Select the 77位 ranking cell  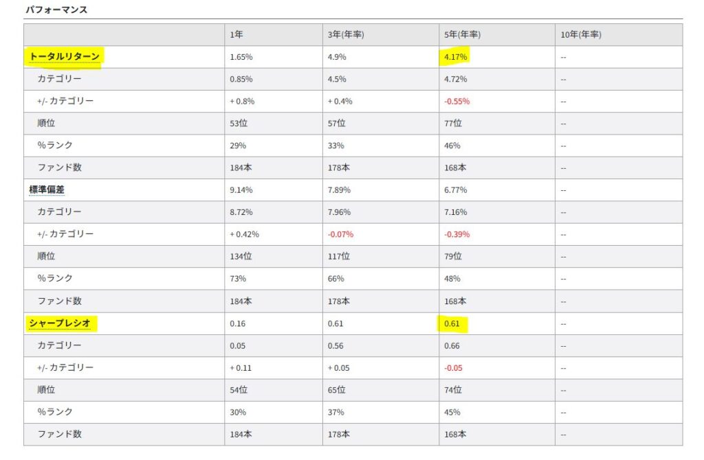click(x=453, y=124)
